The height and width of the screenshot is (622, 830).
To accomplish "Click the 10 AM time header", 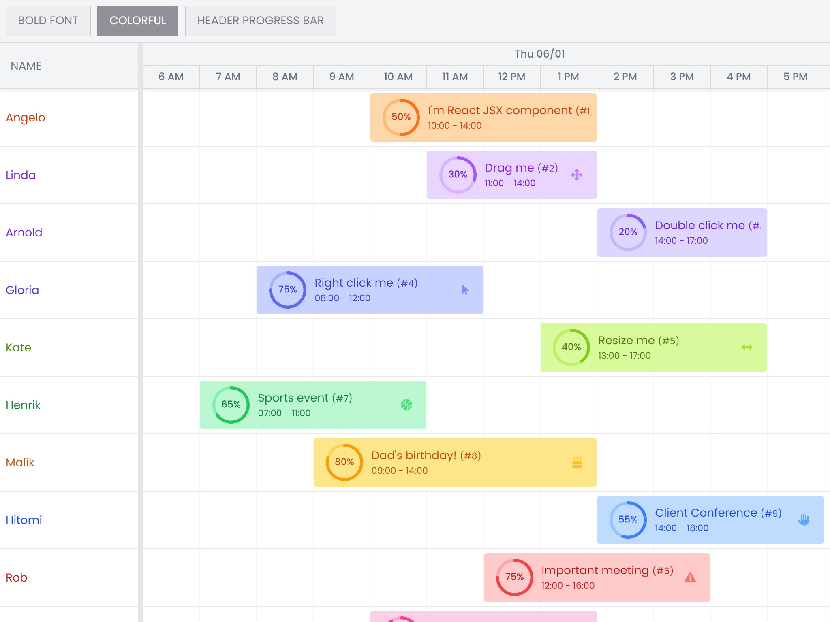I will click(x=398, y=77).
